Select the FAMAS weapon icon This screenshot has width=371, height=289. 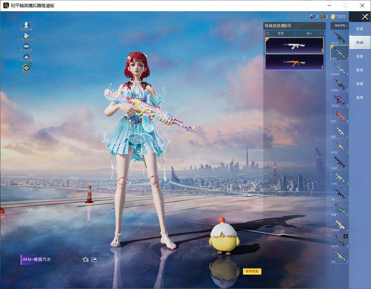[x=340, y=224]
